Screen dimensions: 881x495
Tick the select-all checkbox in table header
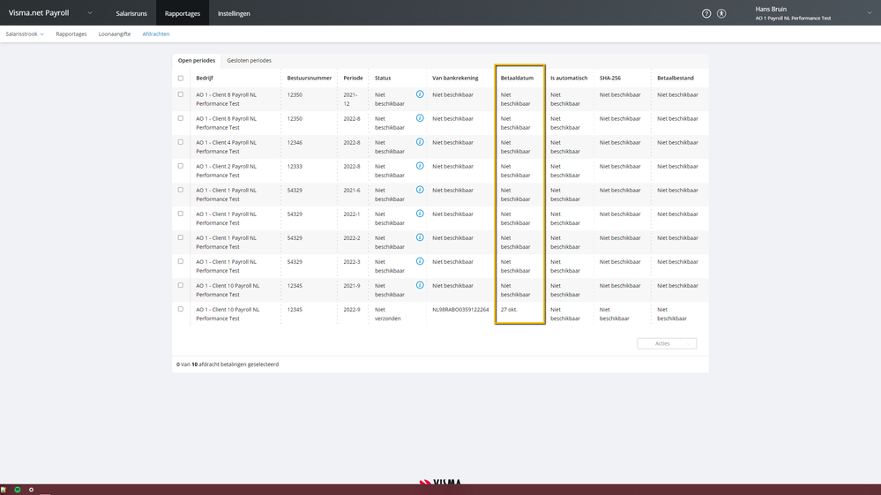coord(181,79)
